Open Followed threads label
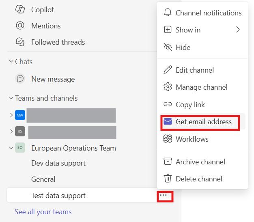The image size is (254, 222). click(x=58, y=42)
